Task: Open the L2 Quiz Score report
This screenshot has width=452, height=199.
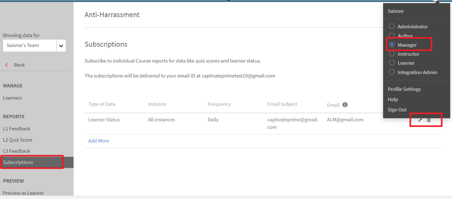Action: [17, 140]
